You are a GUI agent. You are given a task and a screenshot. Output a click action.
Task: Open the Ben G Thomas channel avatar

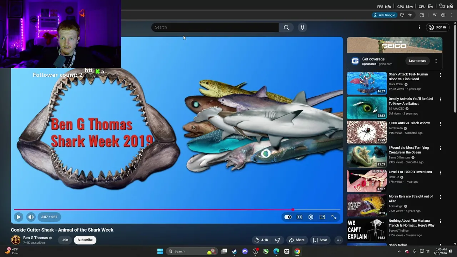[16, 240]
